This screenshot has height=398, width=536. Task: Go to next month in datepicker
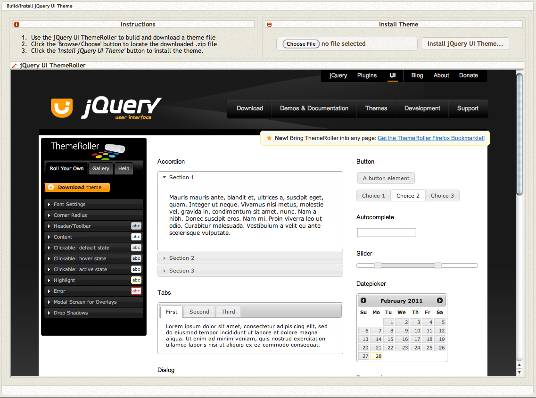[440, 300]
